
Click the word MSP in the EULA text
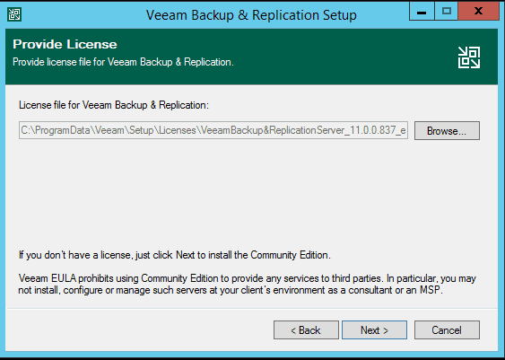pyautogui.click(x=430, y=290)
